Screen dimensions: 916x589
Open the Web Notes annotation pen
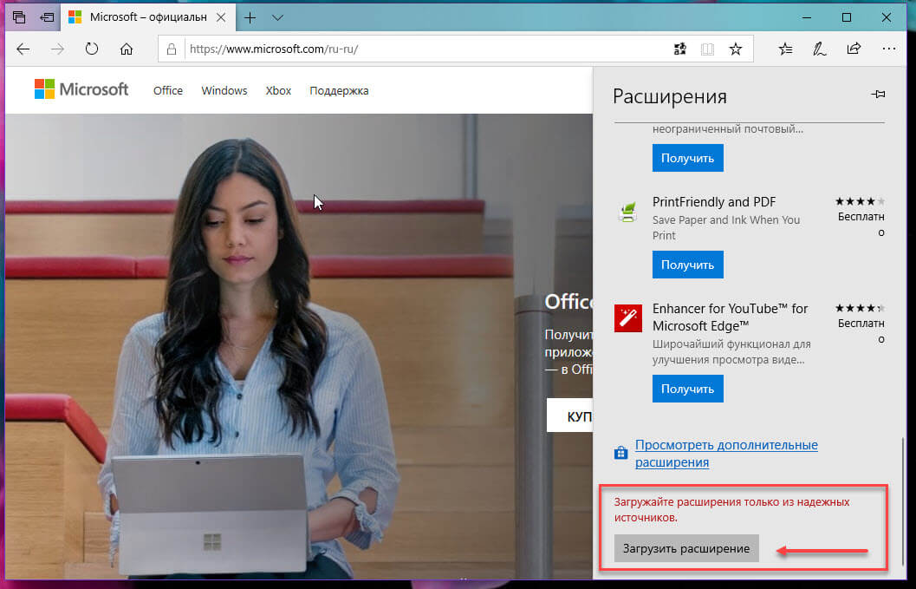pyautogui.click(x=818, y=49)
